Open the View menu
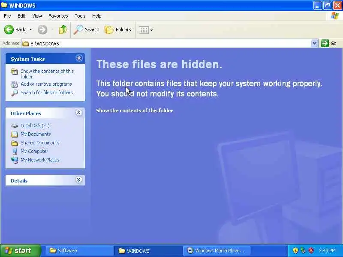This screenshot has height=257, width=343. click(x=37, y=16)
